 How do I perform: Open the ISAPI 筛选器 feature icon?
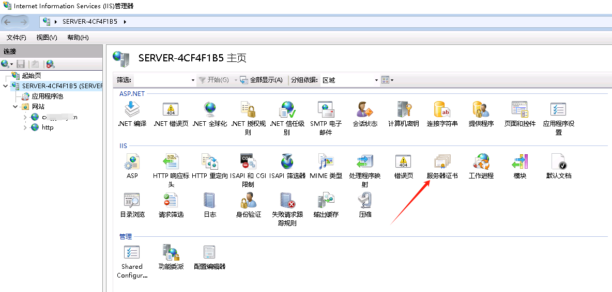[x=287, y=161]
